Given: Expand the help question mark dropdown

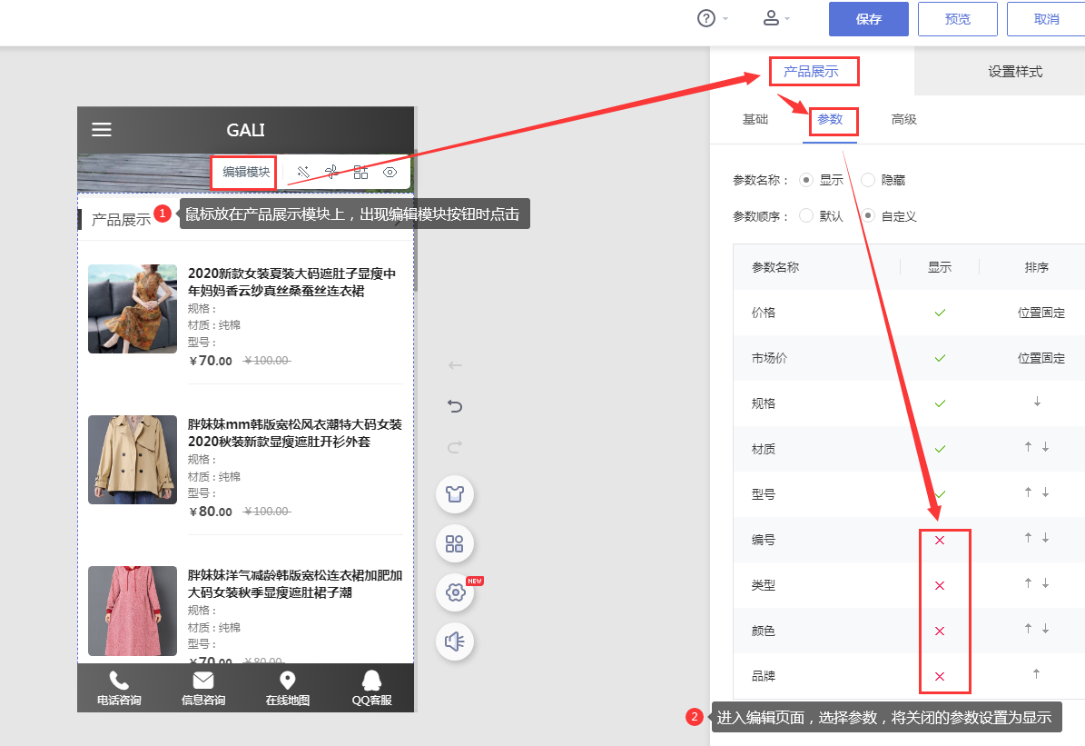Looking at the screenshot, I should tap(707, 18).
